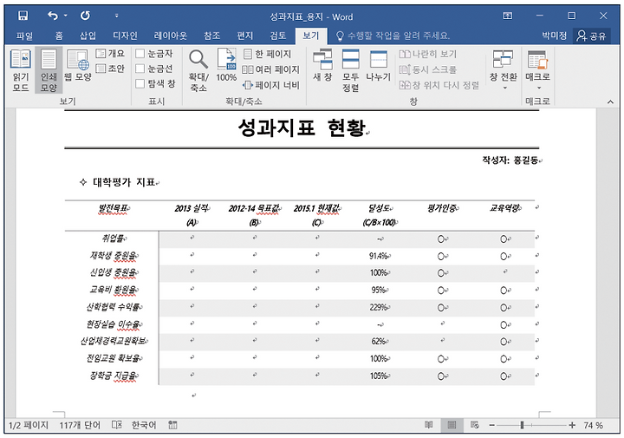The image size is (624, 438).
Task: Select the 인쇄 모양 view
Action: point(49,70)
